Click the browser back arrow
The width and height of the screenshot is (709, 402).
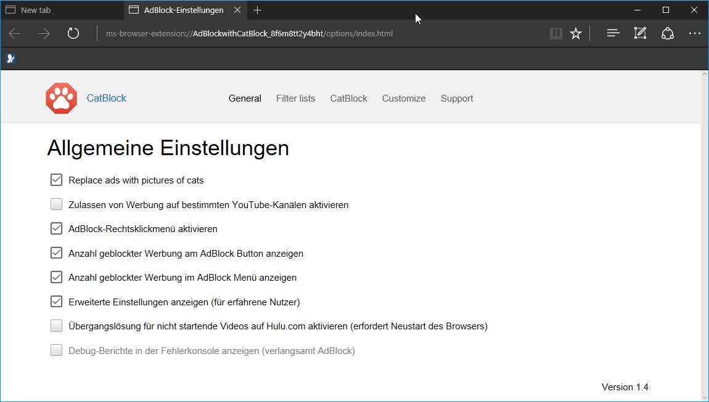[x=14, y=33]
